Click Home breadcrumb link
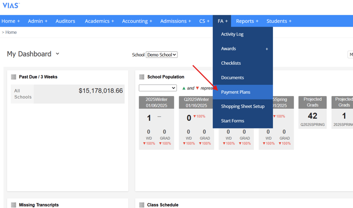The image size is (353, 208). pyautogui.click(x=11, y=32)
